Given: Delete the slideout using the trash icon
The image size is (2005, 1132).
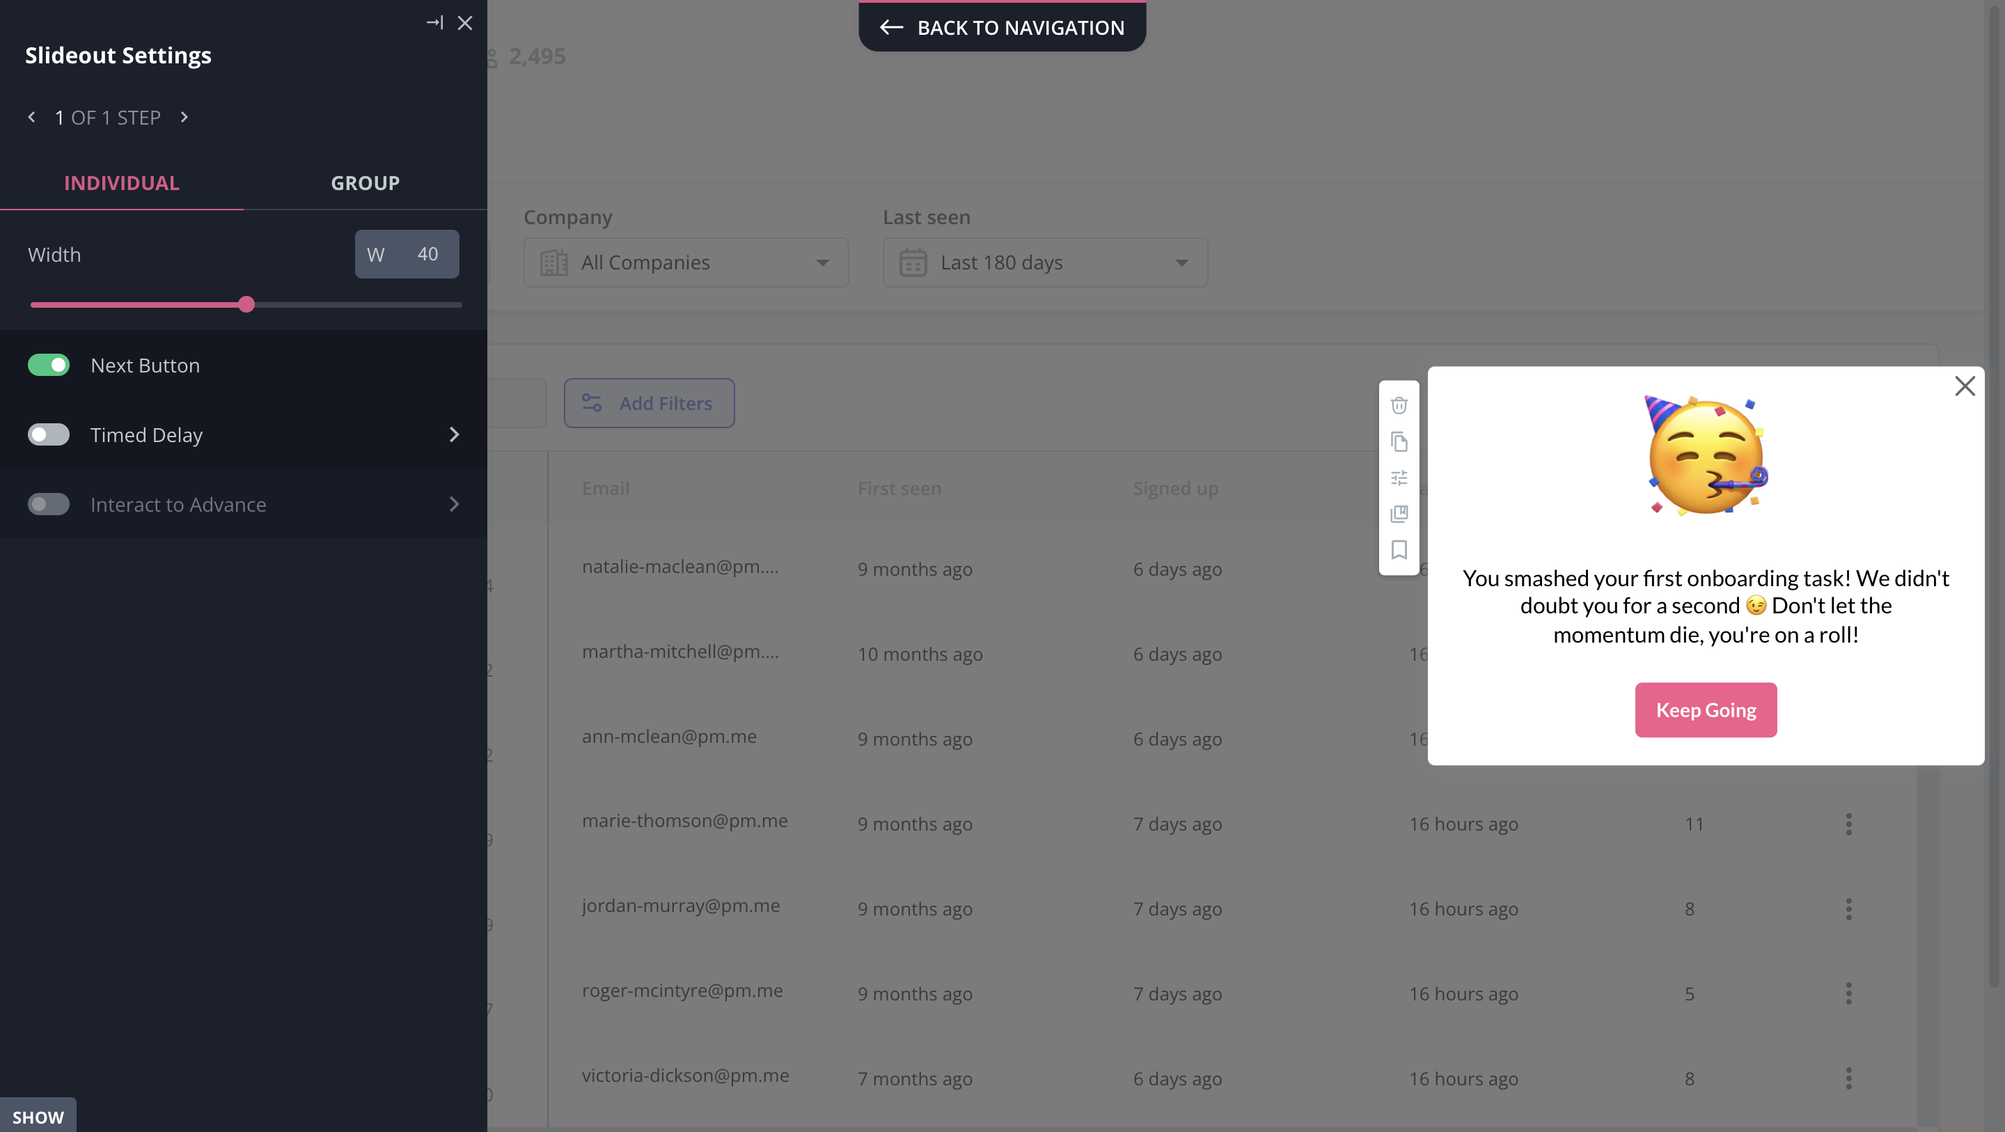Looking at the screenshot, I should [x=1399, y=405].
